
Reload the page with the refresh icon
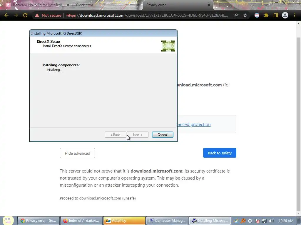click(x=25, y=15)
